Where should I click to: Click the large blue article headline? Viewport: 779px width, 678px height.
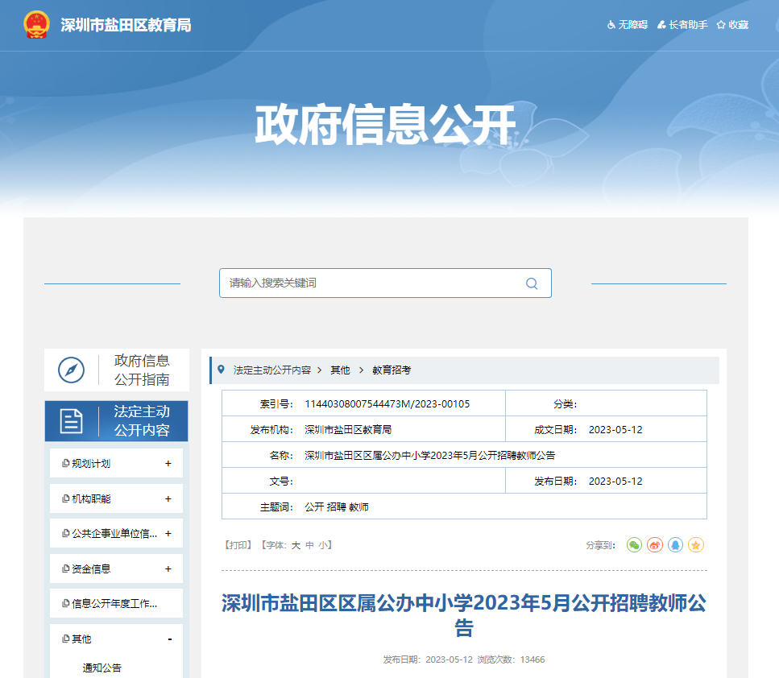pos(464,615)
